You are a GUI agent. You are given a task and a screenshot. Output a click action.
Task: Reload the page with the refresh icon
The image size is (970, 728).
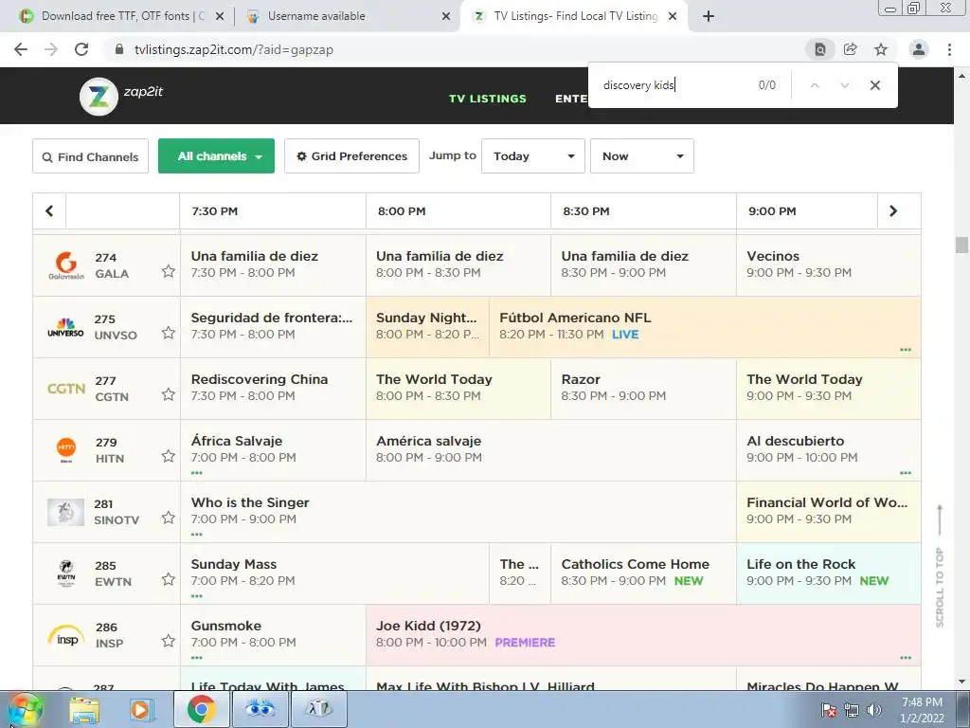click(x=81, y=49)
